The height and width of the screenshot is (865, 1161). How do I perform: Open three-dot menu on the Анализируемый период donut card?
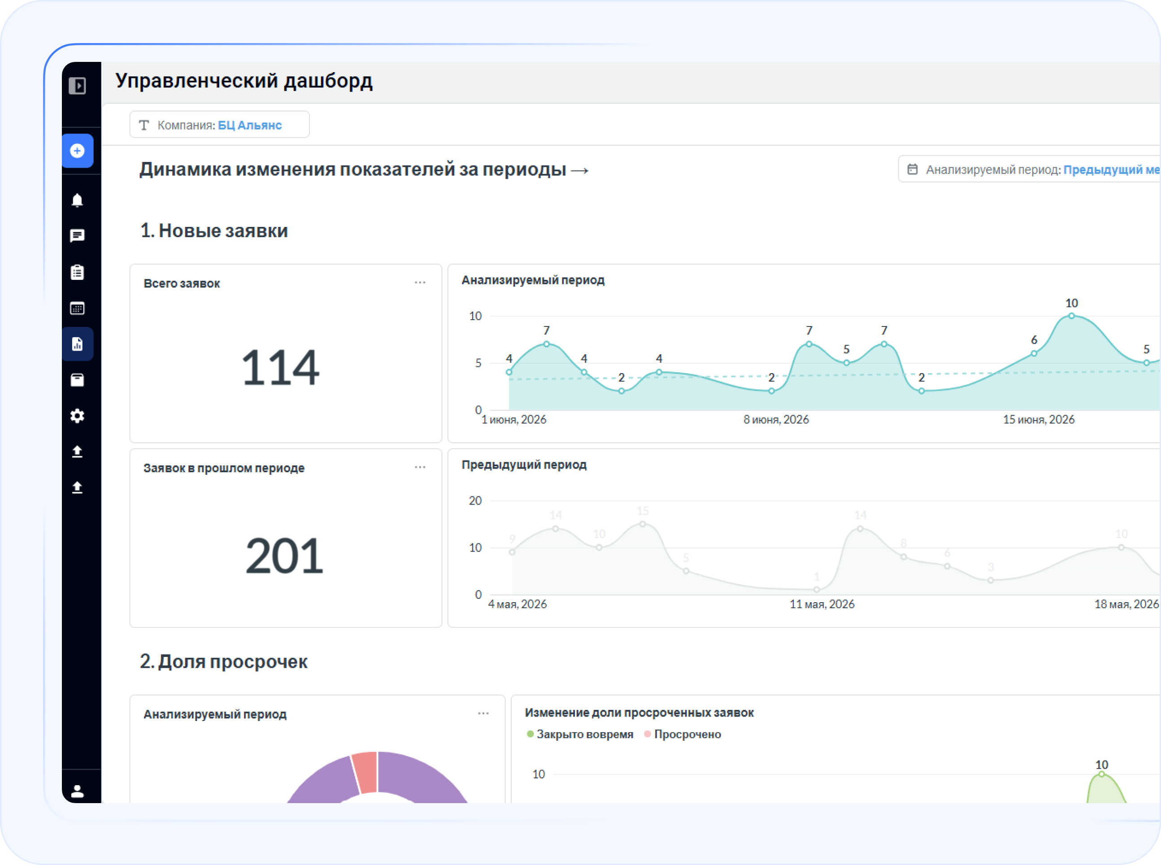tap(483, 713)
